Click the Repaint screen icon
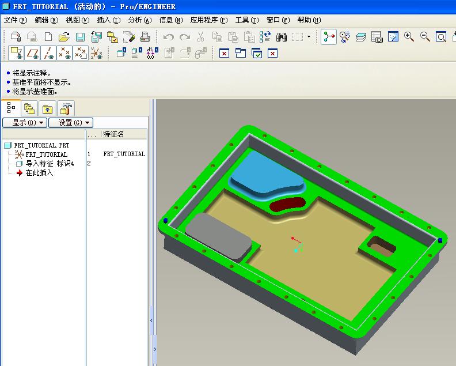Image resolution: width=456 pixels, height=366 pixels. 393,37
